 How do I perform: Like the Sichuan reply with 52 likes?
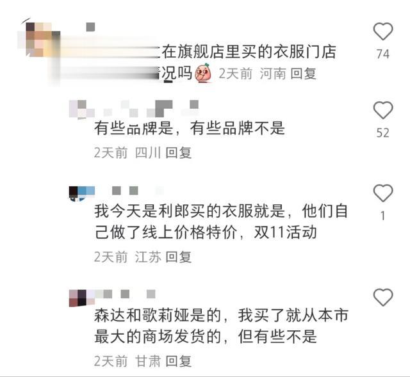click(383, 110)
